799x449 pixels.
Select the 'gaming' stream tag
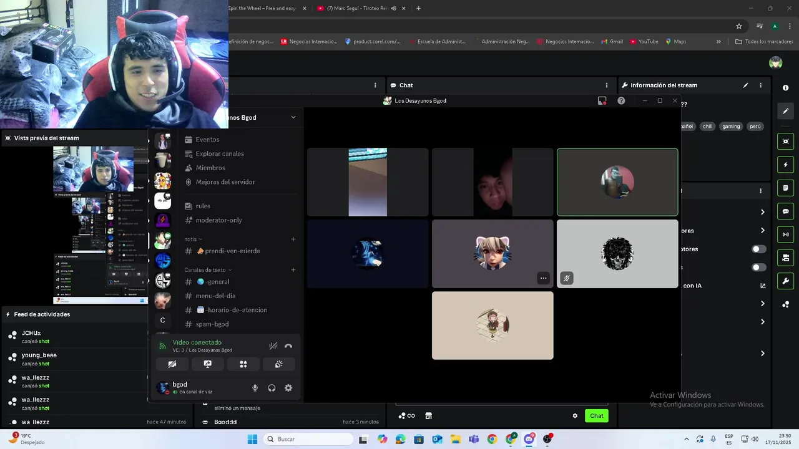731,126
